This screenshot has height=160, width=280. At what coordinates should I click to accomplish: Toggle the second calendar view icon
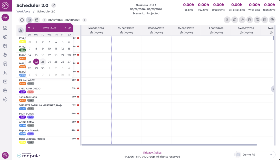click(37, 20)
